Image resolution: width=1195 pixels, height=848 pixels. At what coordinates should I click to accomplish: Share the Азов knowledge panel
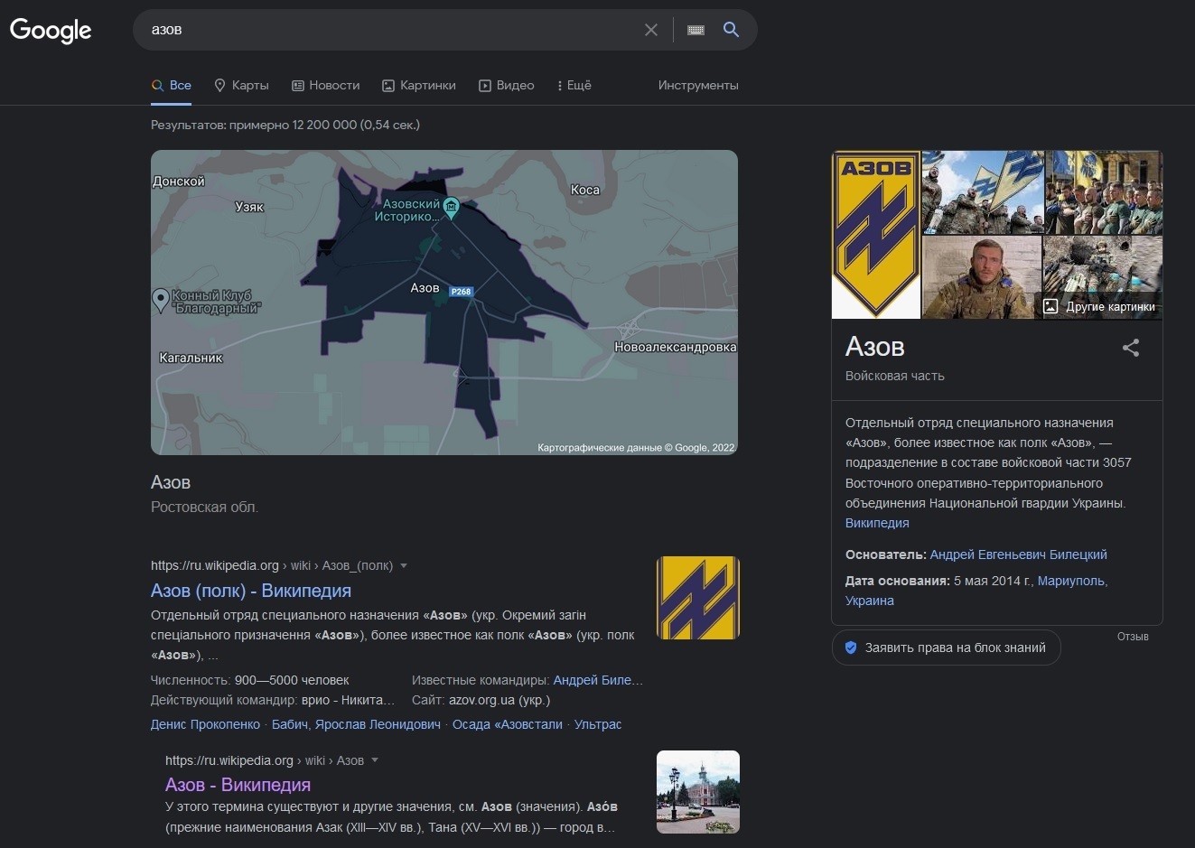click(1130, 348)
